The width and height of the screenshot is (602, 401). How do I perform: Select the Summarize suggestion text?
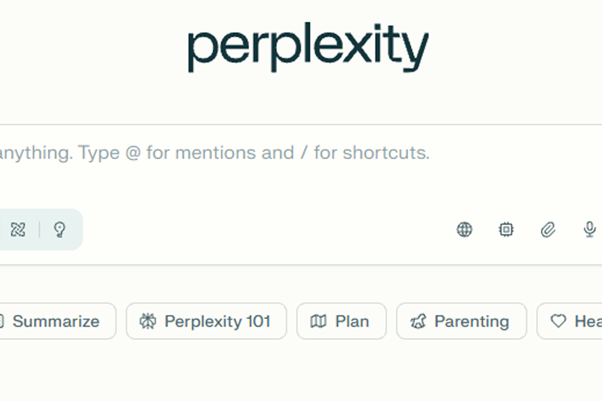56,321
